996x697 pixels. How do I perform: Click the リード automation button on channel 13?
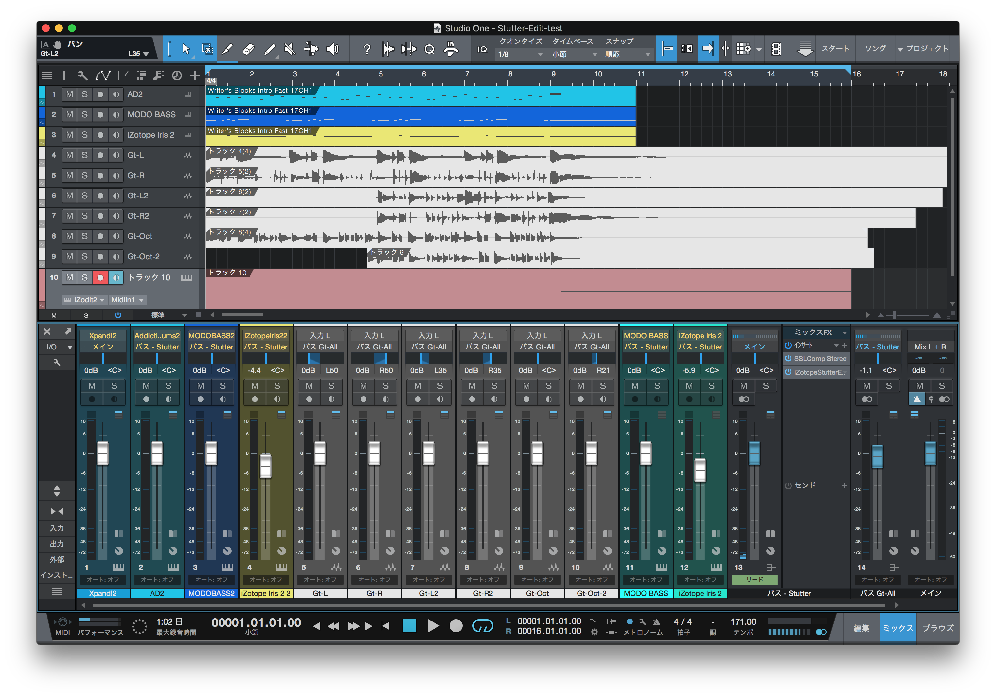point(755,580)
